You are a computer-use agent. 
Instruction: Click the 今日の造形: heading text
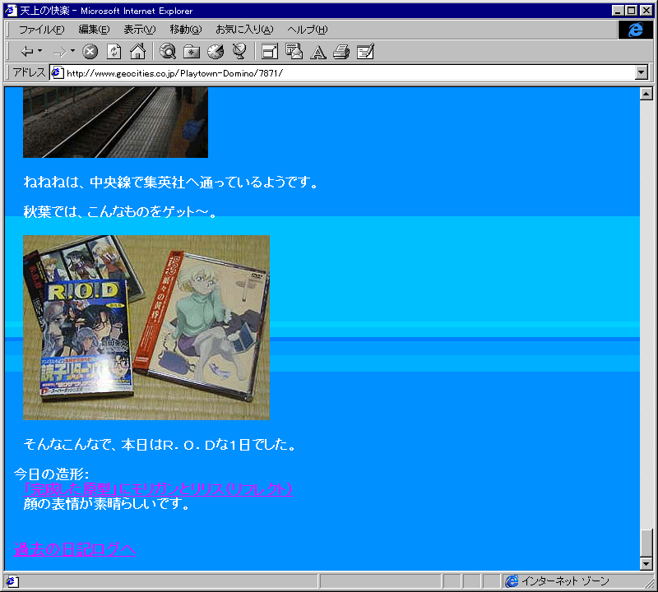point(51,474)
